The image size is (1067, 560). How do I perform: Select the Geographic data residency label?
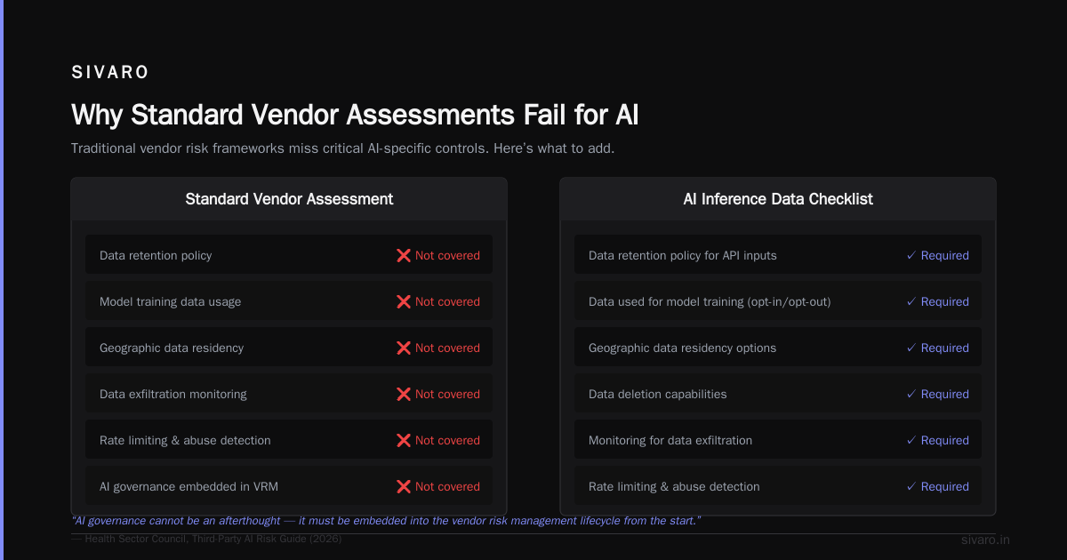click(x=172, y=348)
